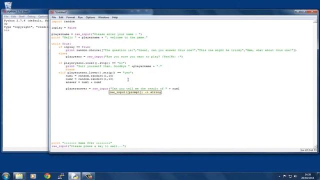This screenshot has width=320, height=180.
Task: Open Google Chrome from the taskbar
Action: coord(47,176)
